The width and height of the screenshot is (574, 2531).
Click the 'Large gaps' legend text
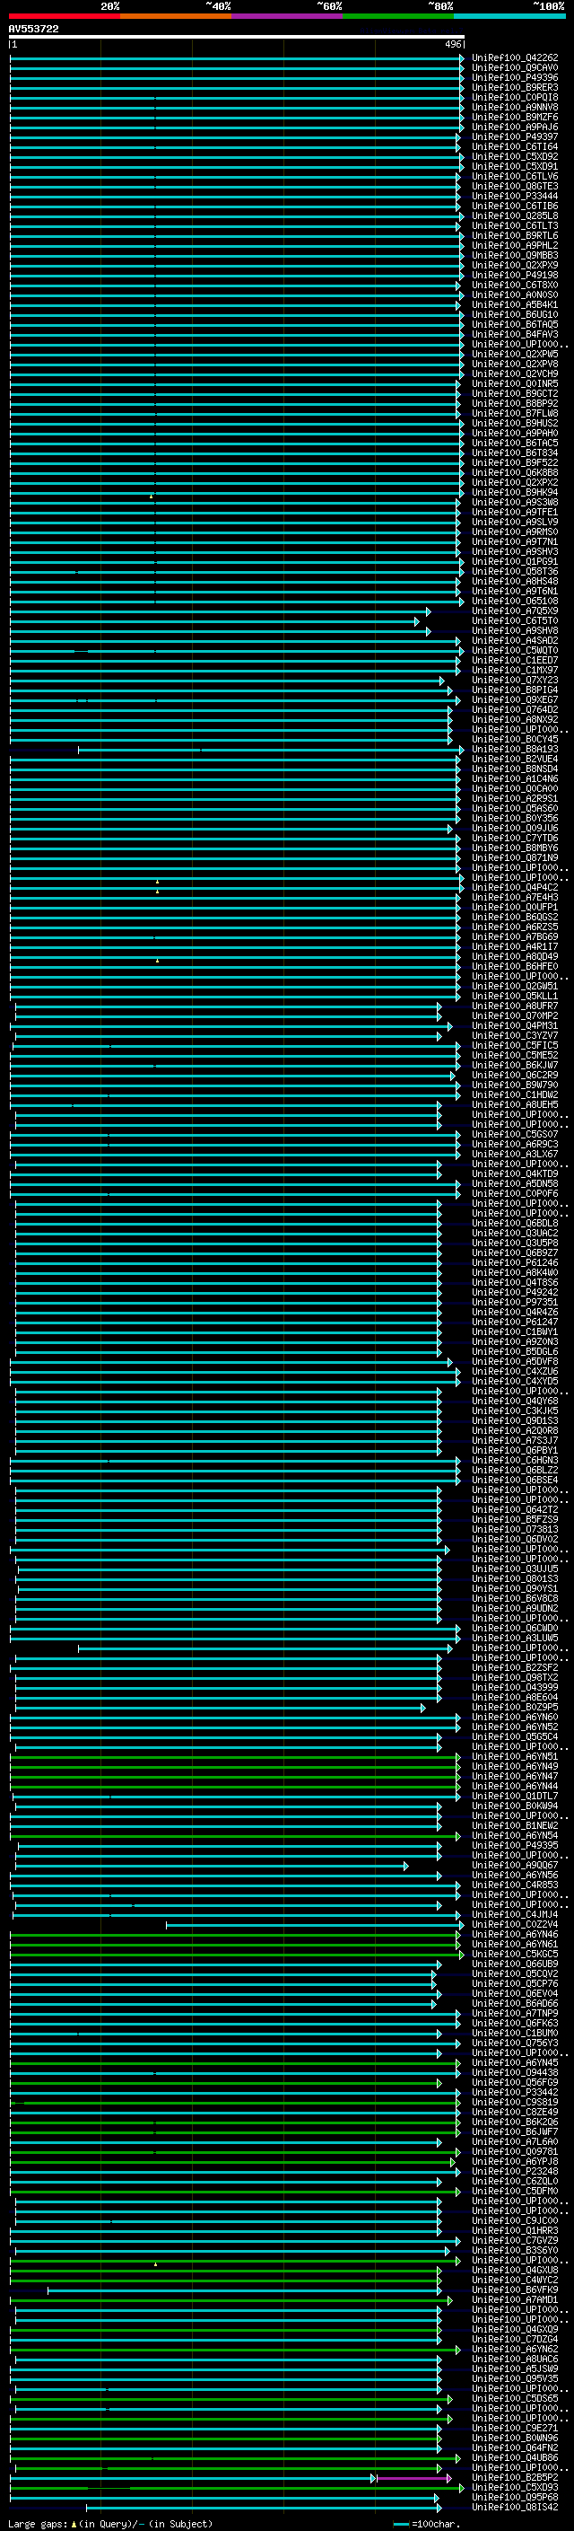click(38, 2523)
